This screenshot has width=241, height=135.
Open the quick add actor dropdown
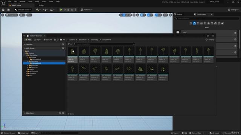coord(38,10)
